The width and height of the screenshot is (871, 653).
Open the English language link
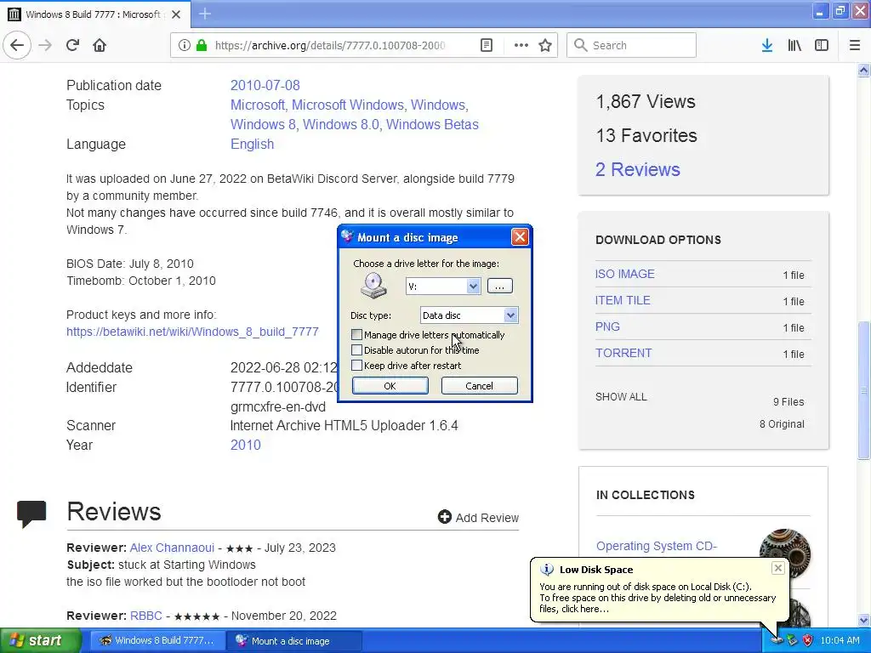click(252, 144)
